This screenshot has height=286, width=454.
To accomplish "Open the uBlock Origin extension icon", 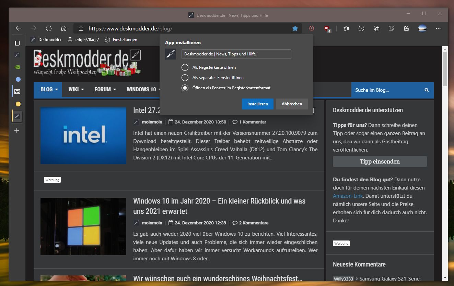I will [328, 29].
